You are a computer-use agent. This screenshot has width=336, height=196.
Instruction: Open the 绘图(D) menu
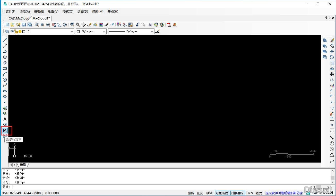(x=83, y=12)
